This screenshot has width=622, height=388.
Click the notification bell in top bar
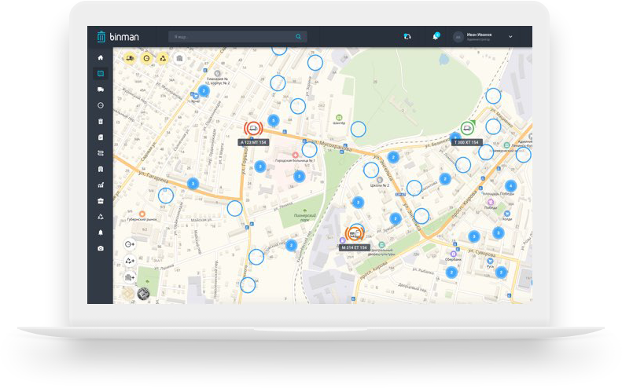[435, 36]
